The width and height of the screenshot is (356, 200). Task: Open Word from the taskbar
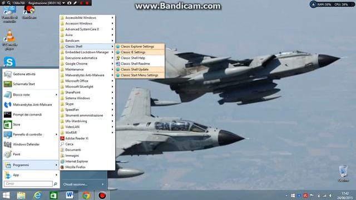[x=70, y=195]
